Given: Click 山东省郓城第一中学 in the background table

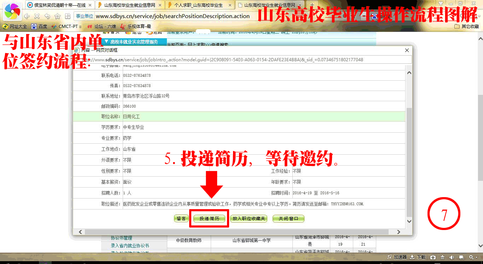Looking at the screenshot, I should pyautogui.click(x=251, y=240).
